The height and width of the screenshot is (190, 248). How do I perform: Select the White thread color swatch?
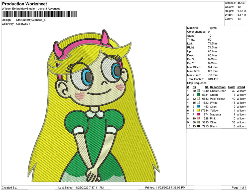pos(198,102)
